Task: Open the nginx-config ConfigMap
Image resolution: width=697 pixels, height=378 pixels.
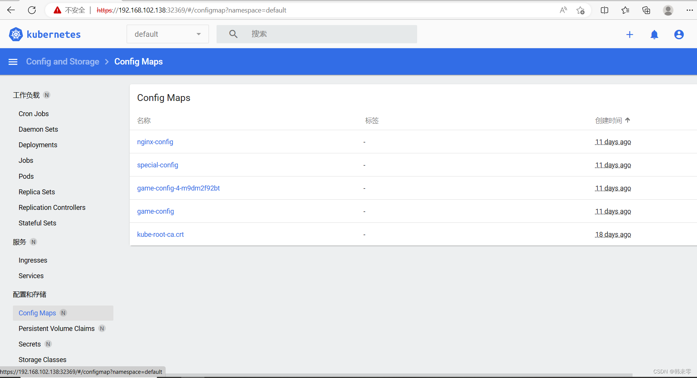Action: click(155, 142)
